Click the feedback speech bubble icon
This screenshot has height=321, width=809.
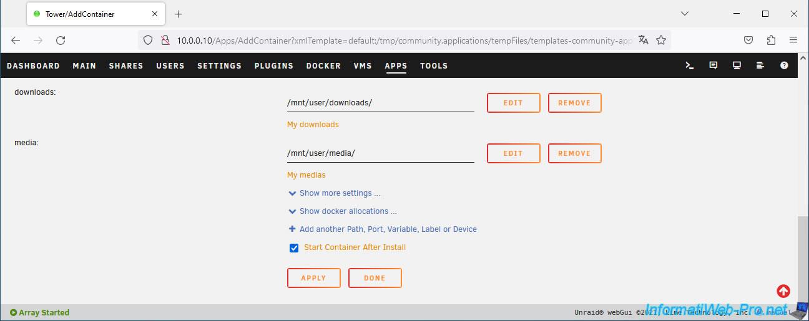click(x=713, y=65)
